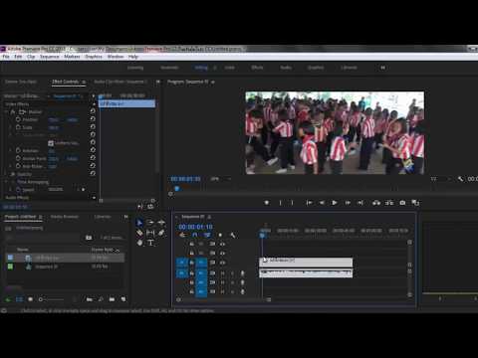
Task: Select the Type tool
Action: pyautogui.click(x=150, y=243)
